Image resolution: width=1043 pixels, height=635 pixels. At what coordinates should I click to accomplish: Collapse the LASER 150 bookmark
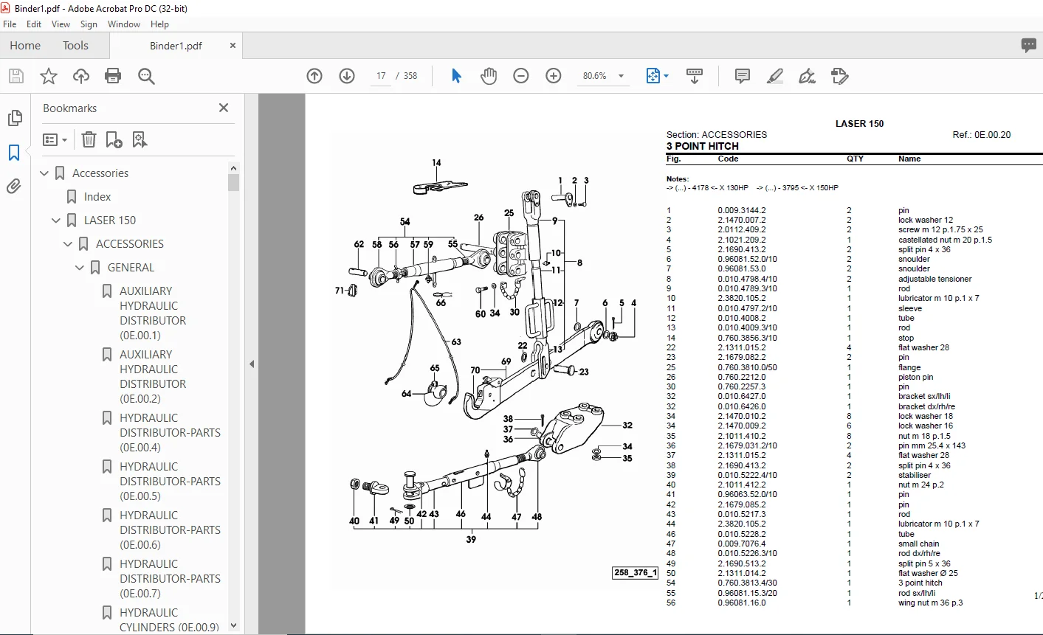pos(56,221)
